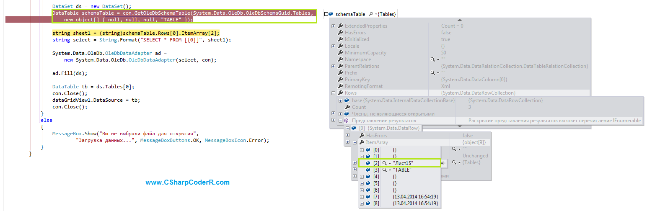647x211 pixels.
Task: Expand ItemArray element [4]
Action: point(362,177)
